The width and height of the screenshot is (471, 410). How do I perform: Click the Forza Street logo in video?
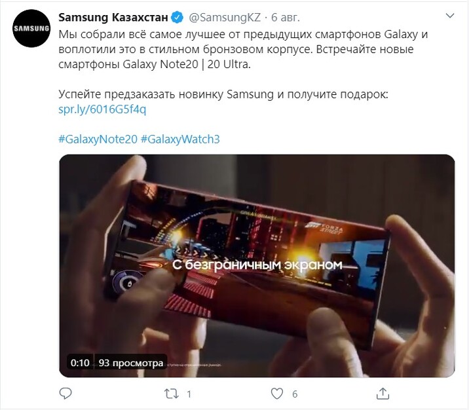click(x=324, y=228)
